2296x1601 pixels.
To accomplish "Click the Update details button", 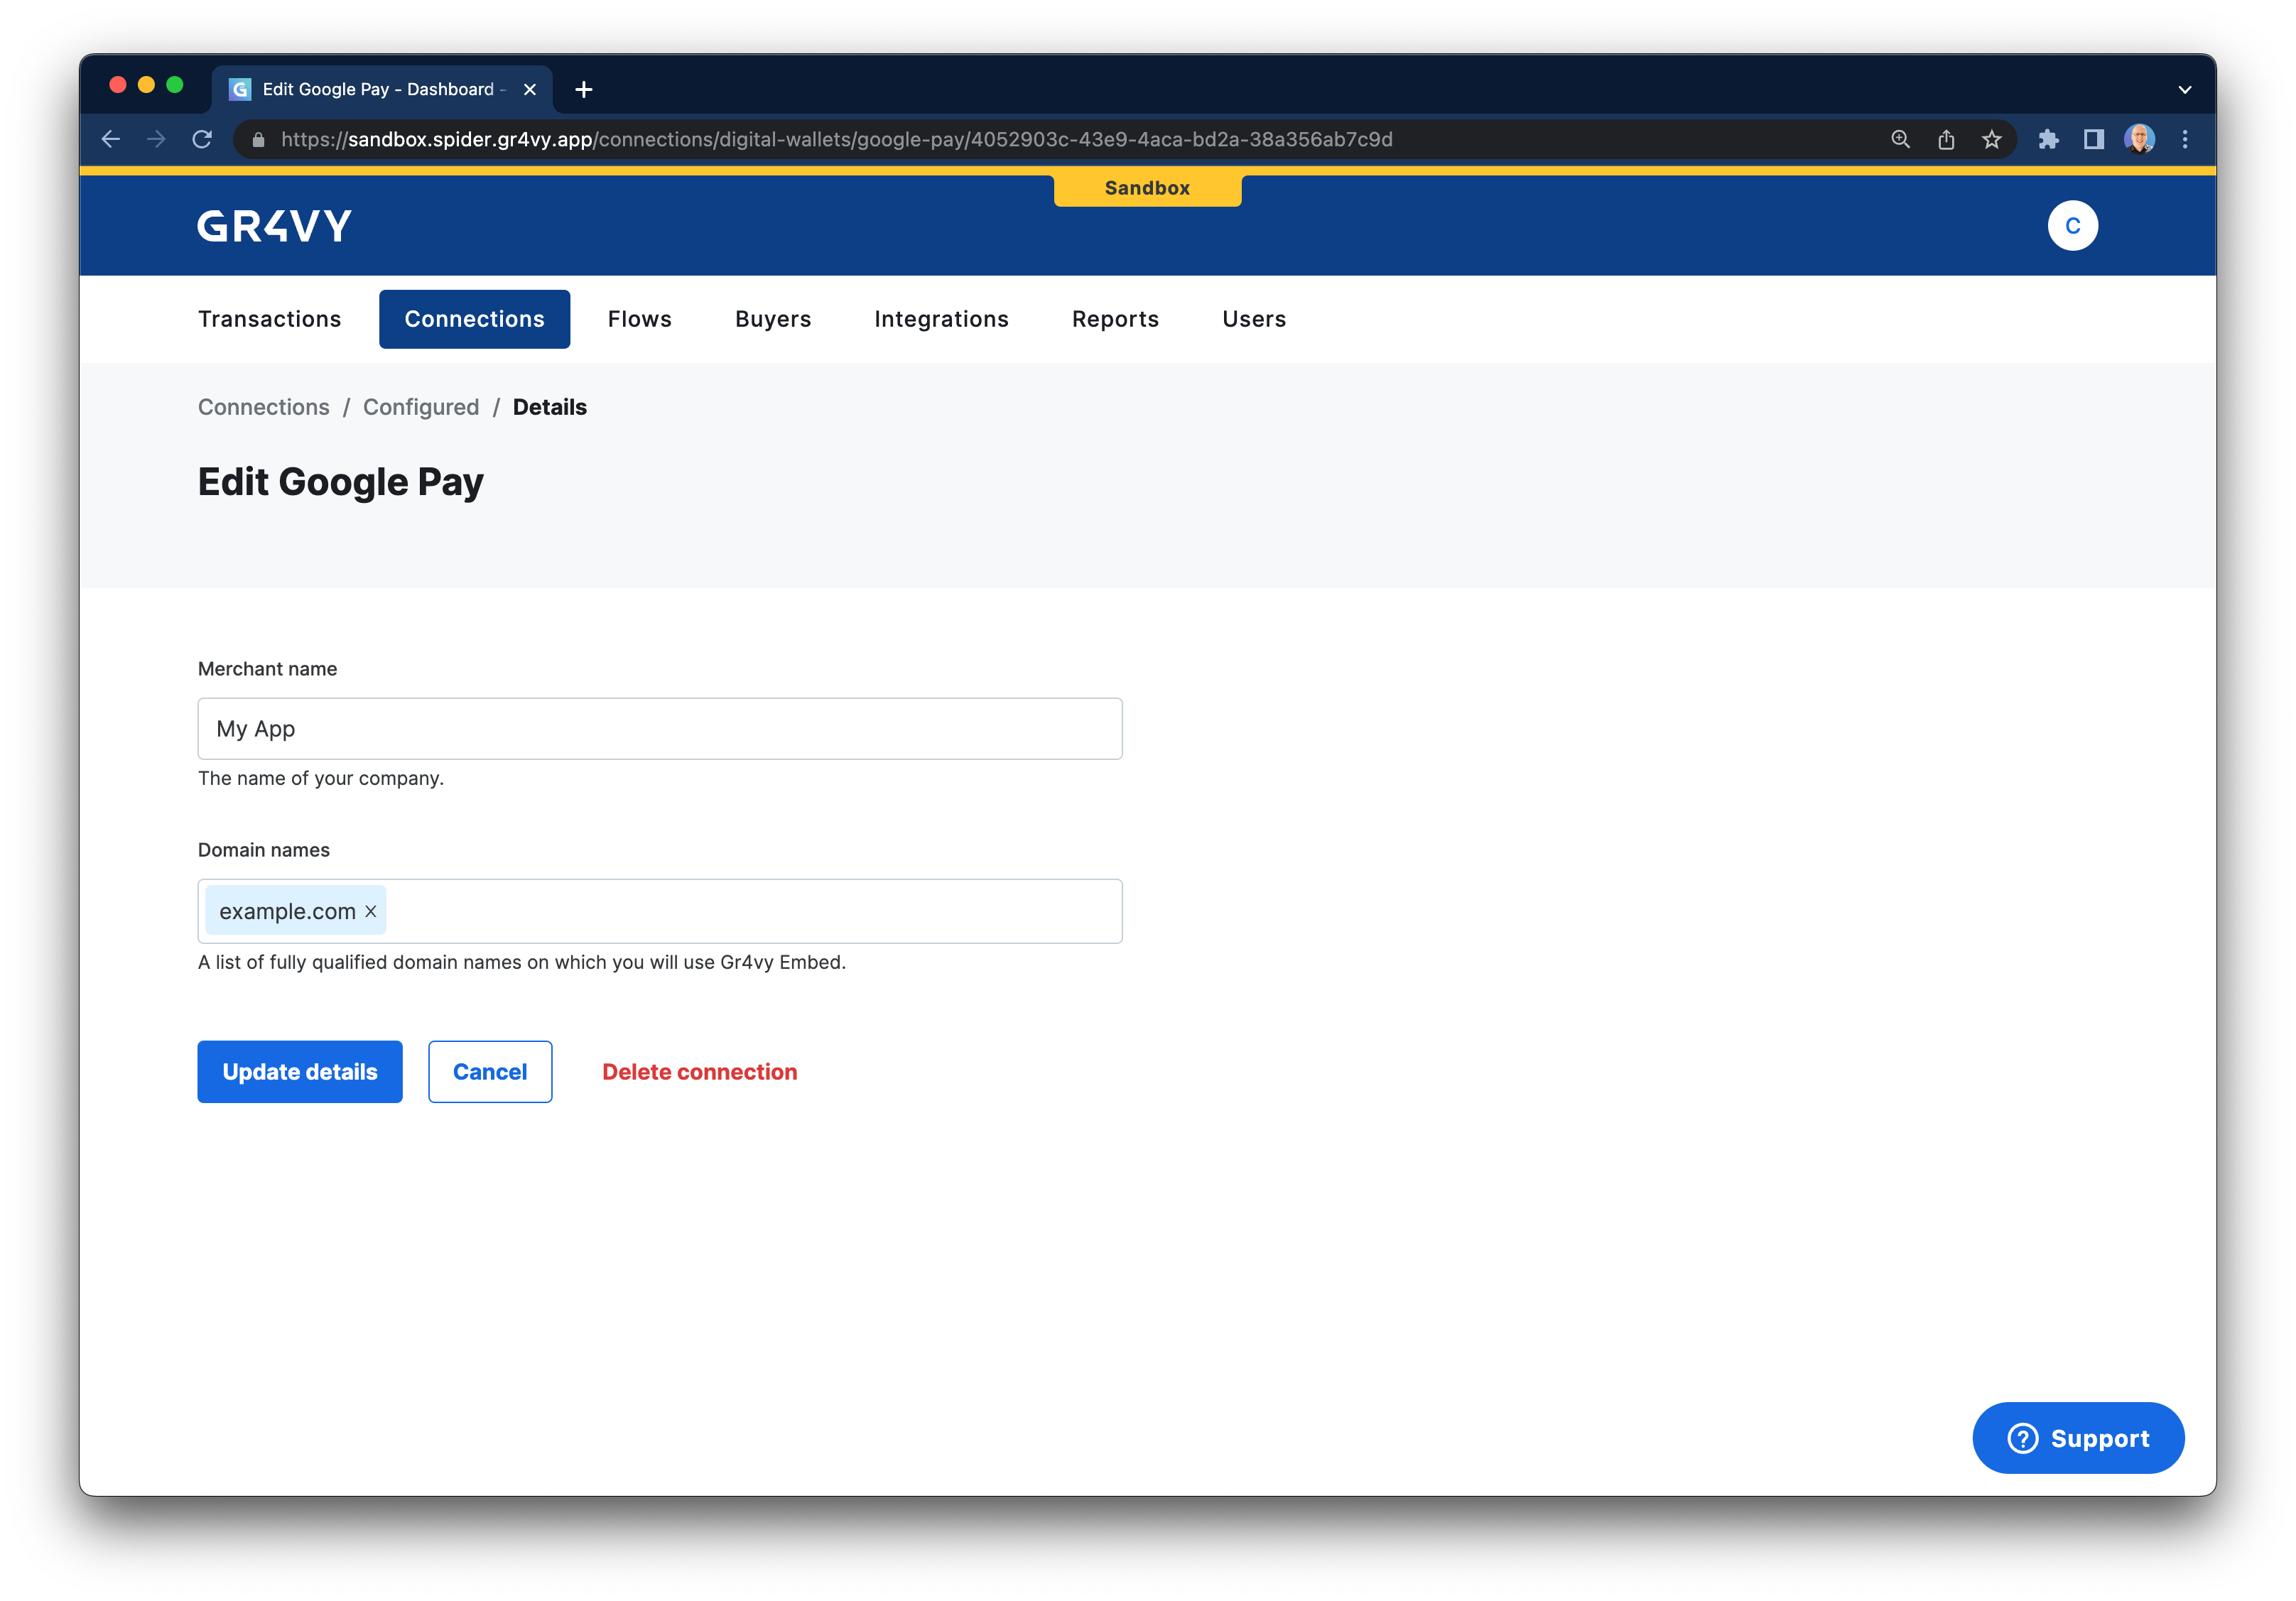I will 299,1071.
